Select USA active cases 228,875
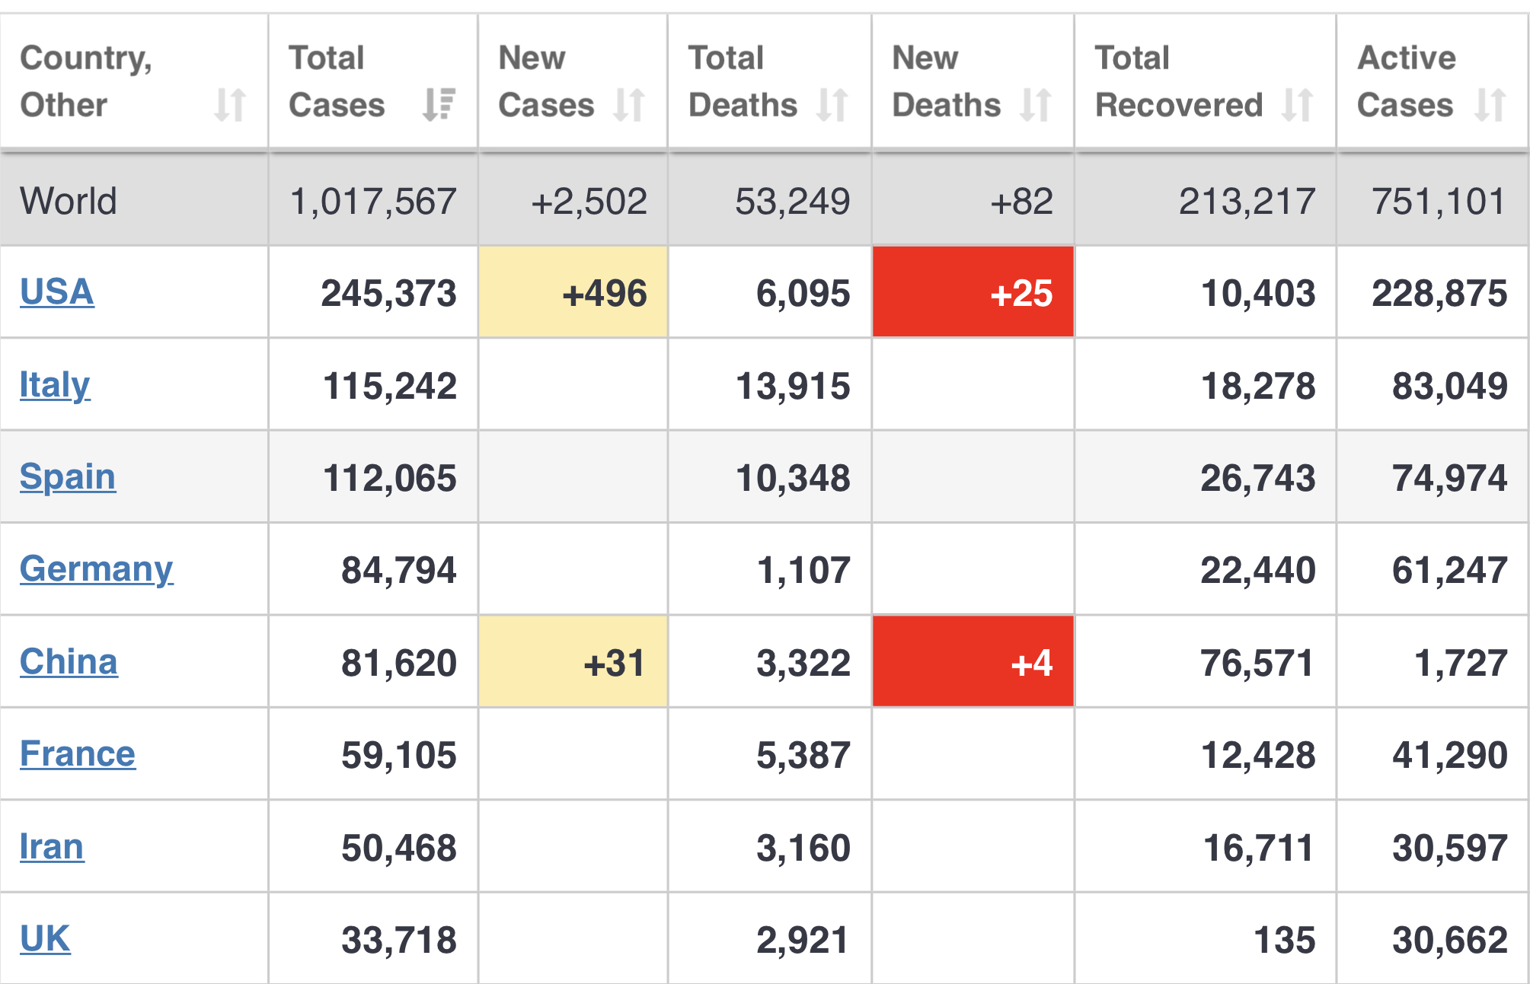 point(1439,294)
